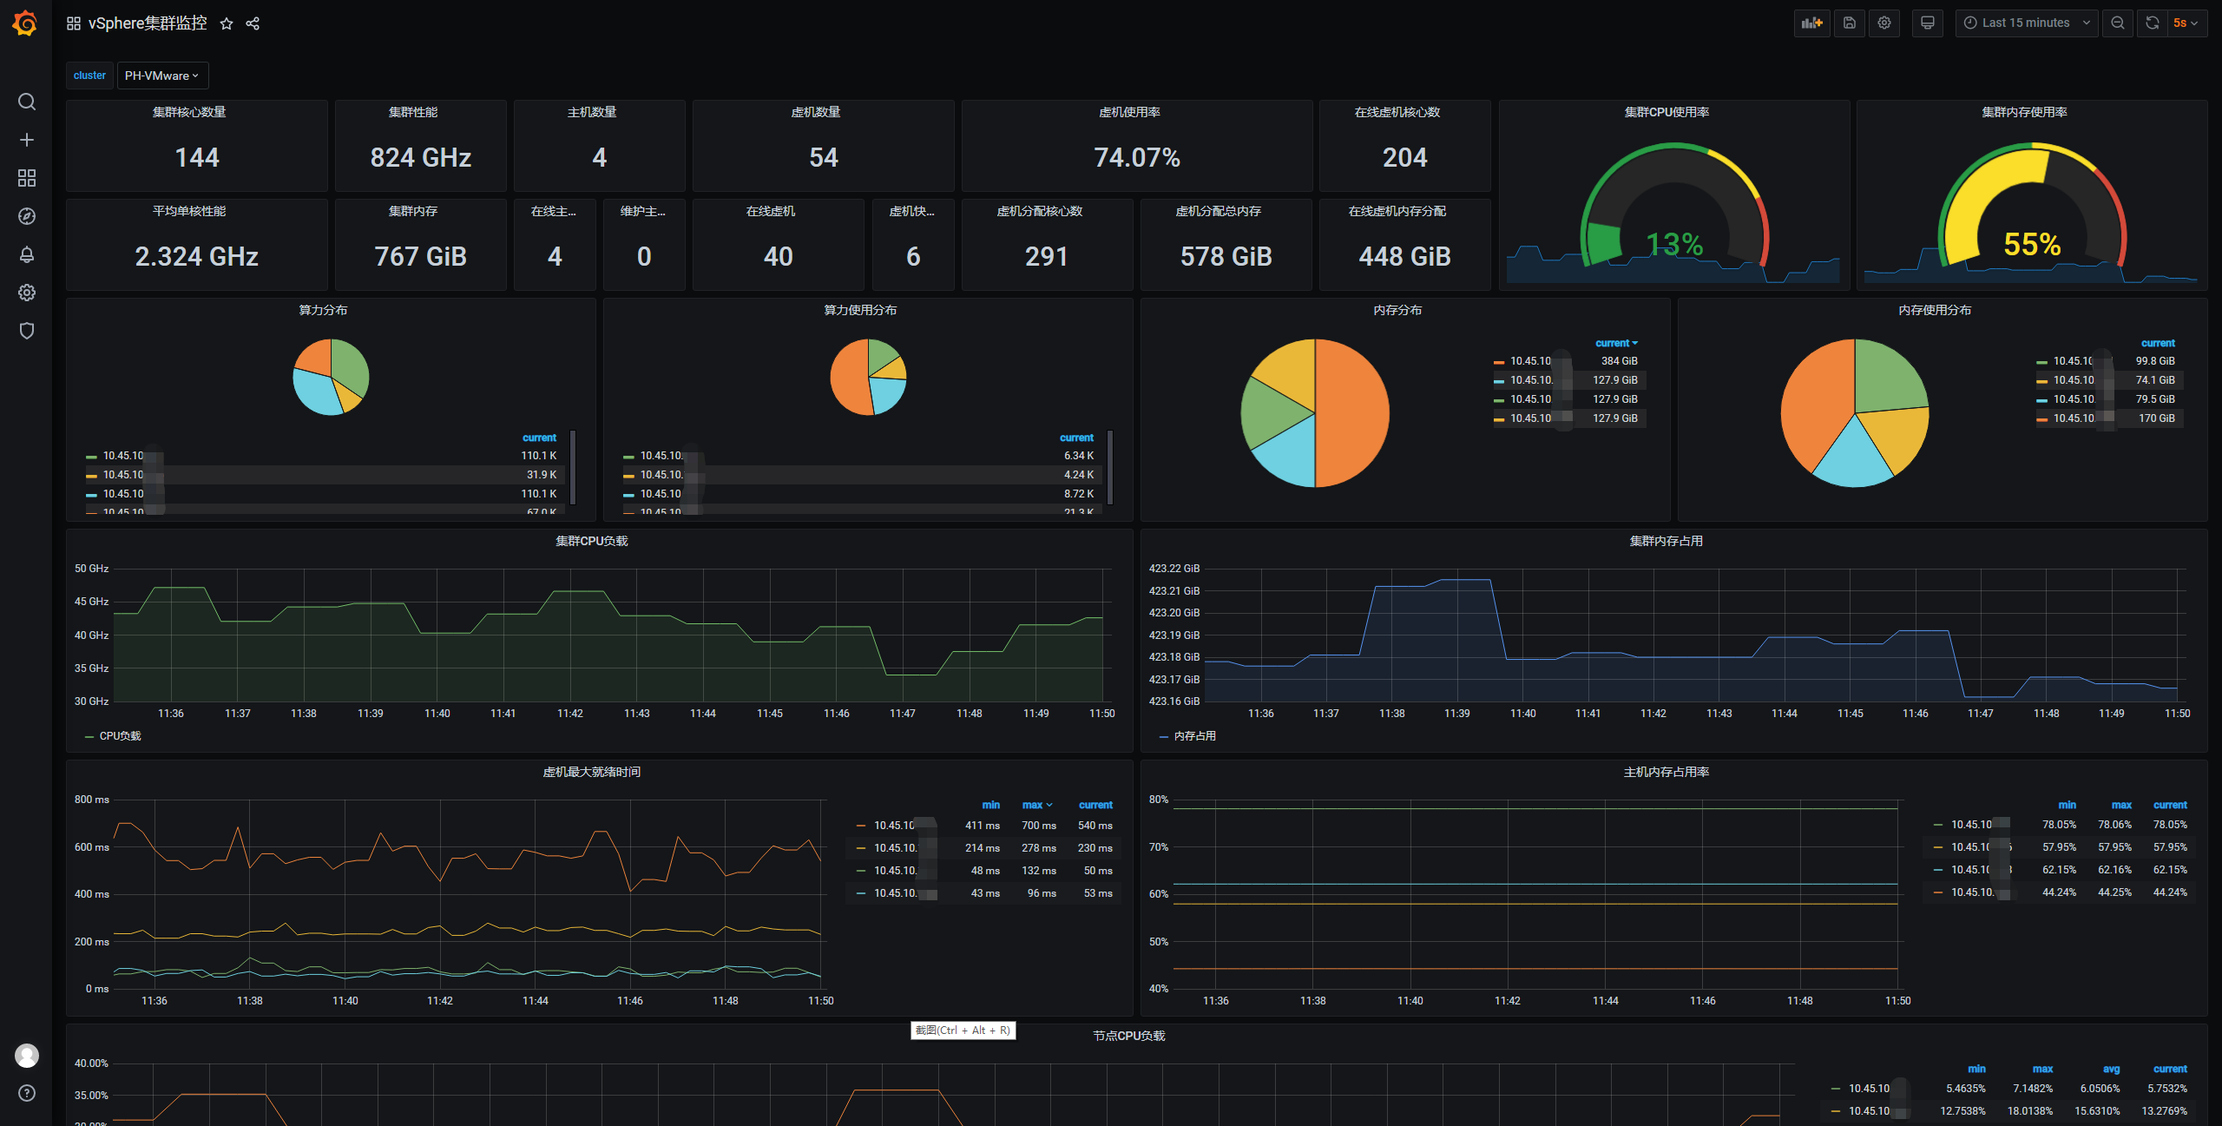Open Alerting bell in sidebar
Viewport: 2222px width, 1126px height.
(27, 254)
